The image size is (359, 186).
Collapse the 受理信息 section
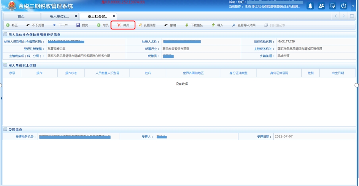click(5, 130)
